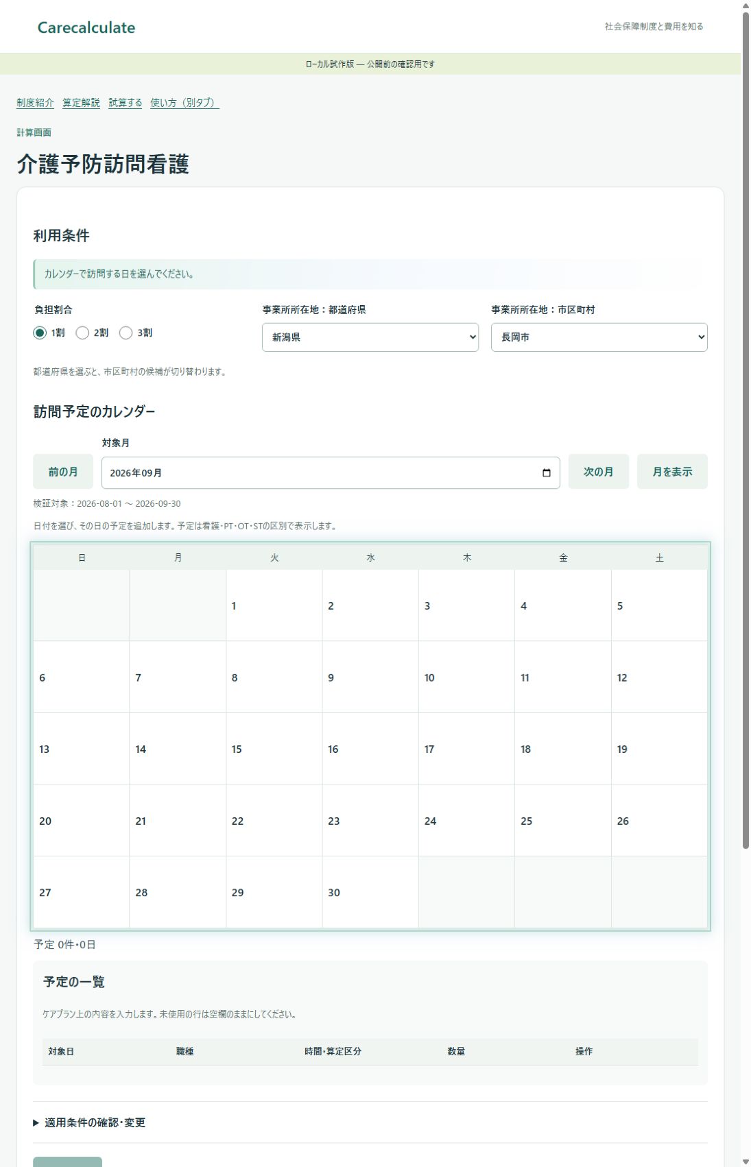Click the page vertical scrollbar thumb
This screenshot has height=1167, width=751.
point(746,431)
